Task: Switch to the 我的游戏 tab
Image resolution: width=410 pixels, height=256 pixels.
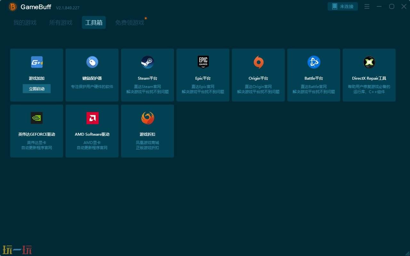Action: [25, 23]
